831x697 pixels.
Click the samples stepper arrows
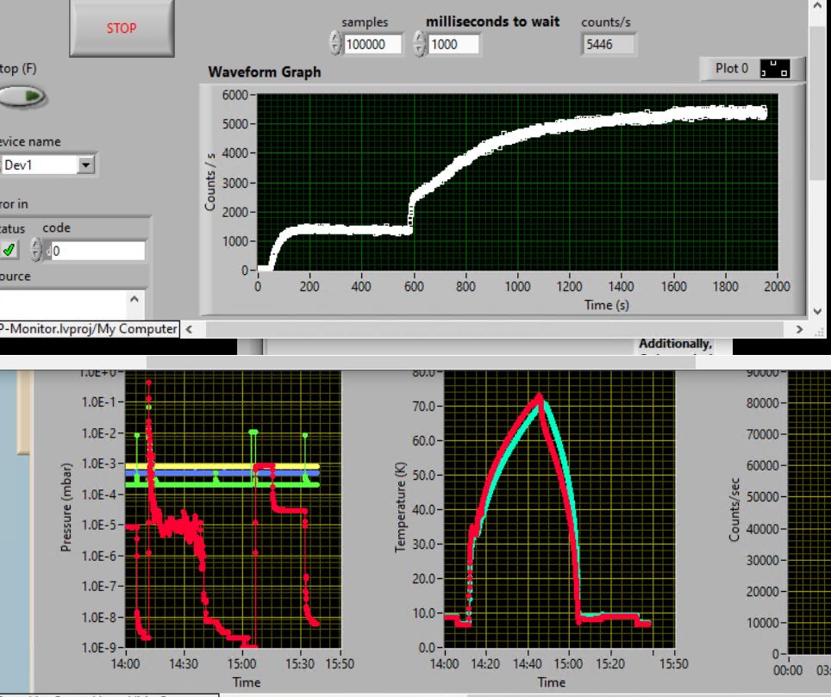tap(335, 44)
